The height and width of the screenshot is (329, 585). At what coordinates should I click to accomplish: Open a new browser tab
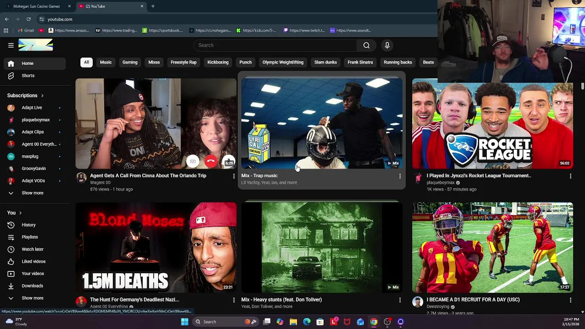(x=153, y=6)
